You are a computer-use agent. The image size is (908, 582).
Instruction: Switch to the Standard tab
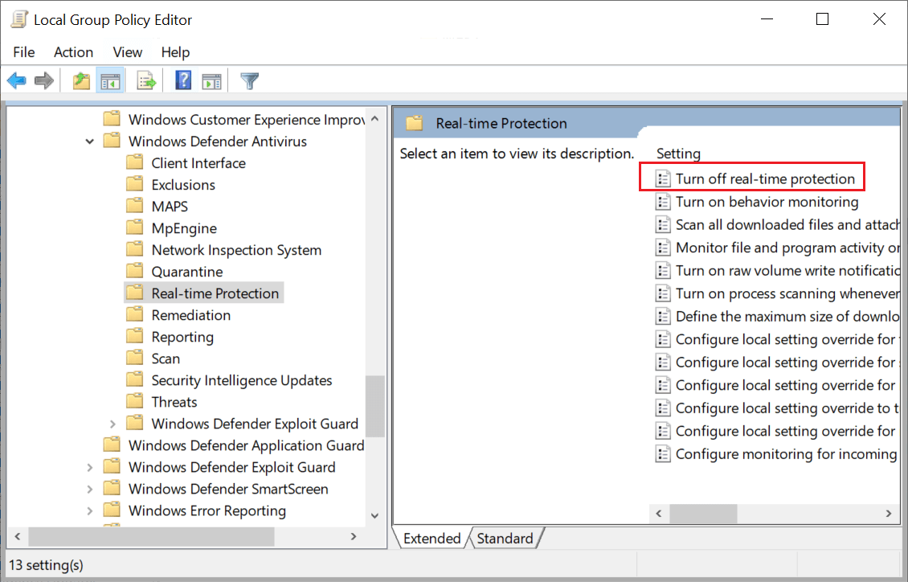click(505, 538)
